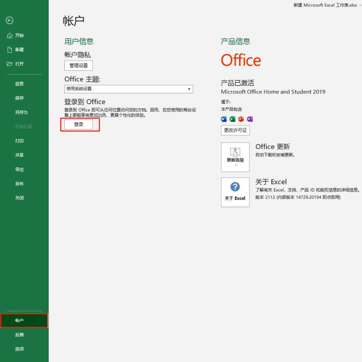The image size is (362, 362).
Task: Click the PowerPoint app icon
Action: (x=241, y=119)
